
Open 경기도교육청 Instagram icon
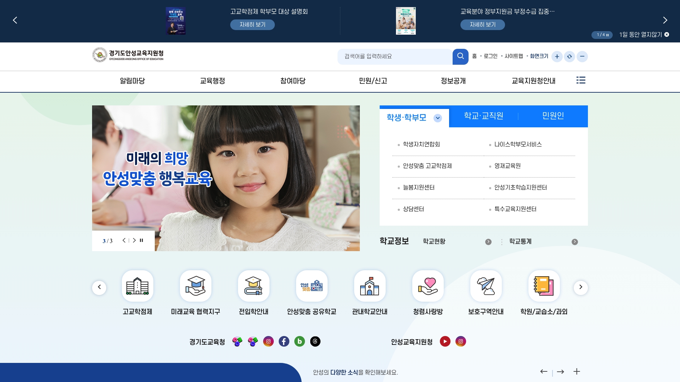268,341
